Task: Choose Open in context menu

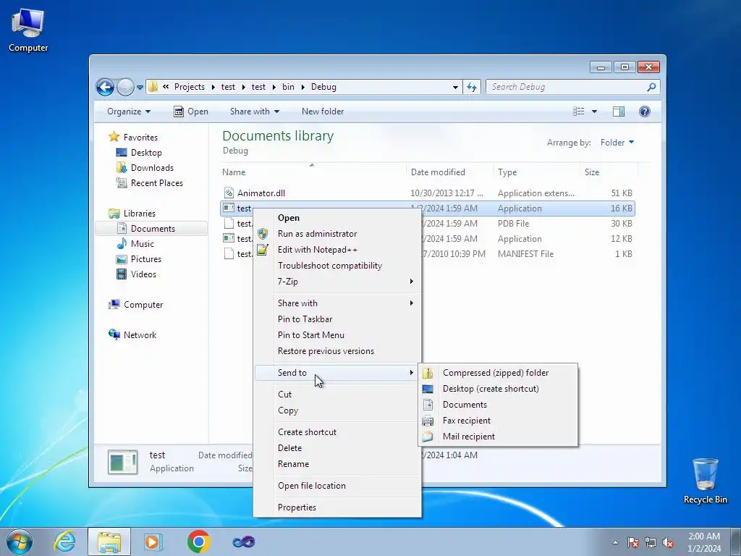Action: pyautogui.click(x=337, y=218)
